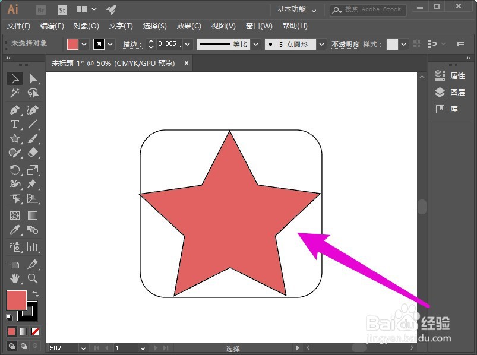Enable Draw Normal mode
This screenshot has width=477, height=355.
tap(12, 346)
